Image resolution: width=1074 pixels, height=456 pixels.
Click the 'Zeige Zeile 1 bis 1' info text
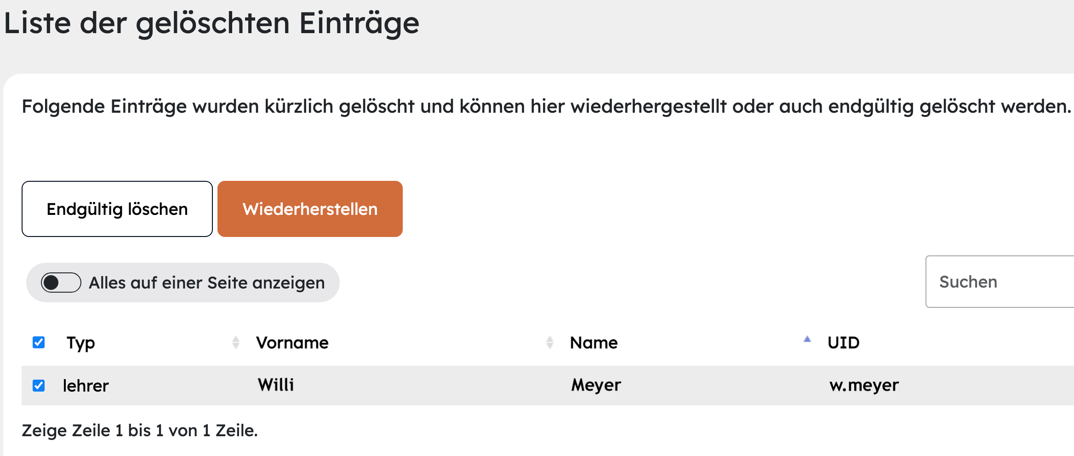[x=140, y=431]
